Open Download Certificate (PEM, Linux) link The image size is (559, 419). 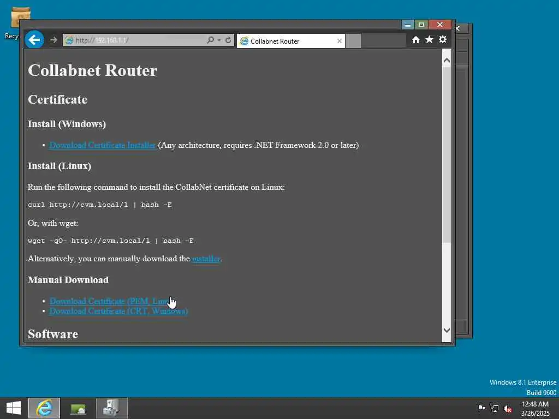pos(110,301)
